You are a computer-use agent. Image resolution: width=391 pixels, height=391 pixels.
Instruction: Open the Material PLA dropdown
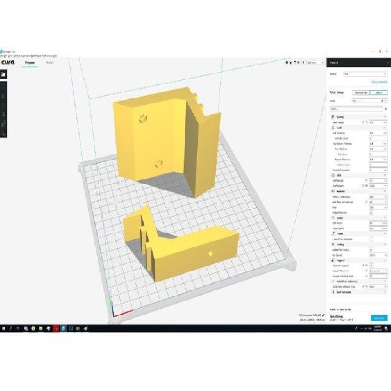pyautogui.click(x=365, y=74)
